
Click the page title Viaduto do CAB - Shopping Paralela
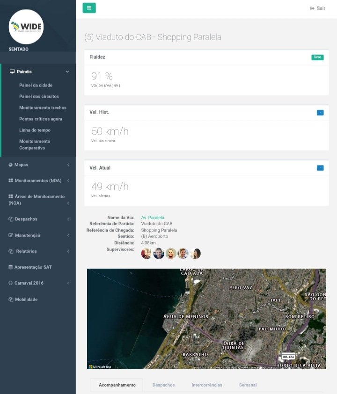153,37
